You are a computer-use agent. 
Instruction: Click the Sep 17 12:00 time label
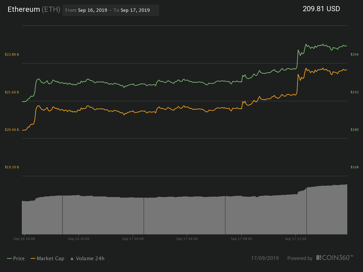(x=296, y=239)
